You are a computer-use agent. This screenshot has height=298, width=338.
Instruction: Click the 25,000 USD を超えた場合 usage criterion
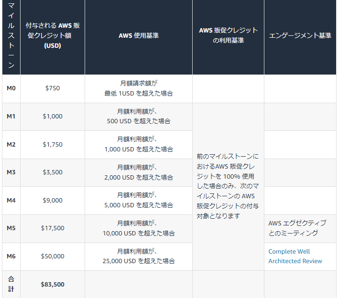pyautogui.click(x=139, y=261)
